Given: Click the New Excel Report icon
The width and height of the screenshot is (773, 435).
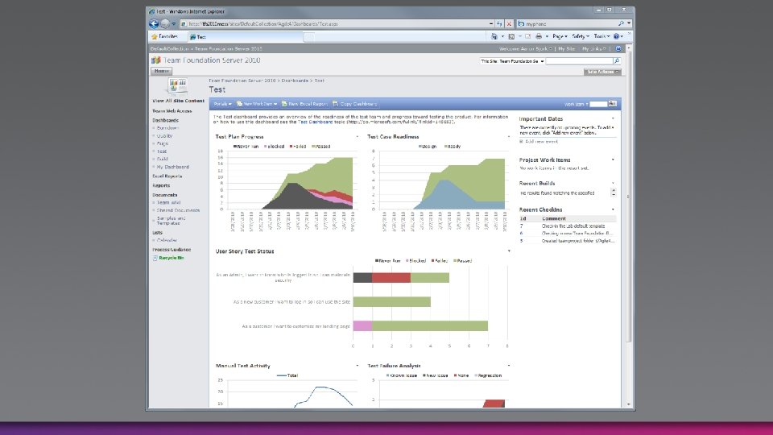Looking at the screenshot, I should [x=284, y=104].
